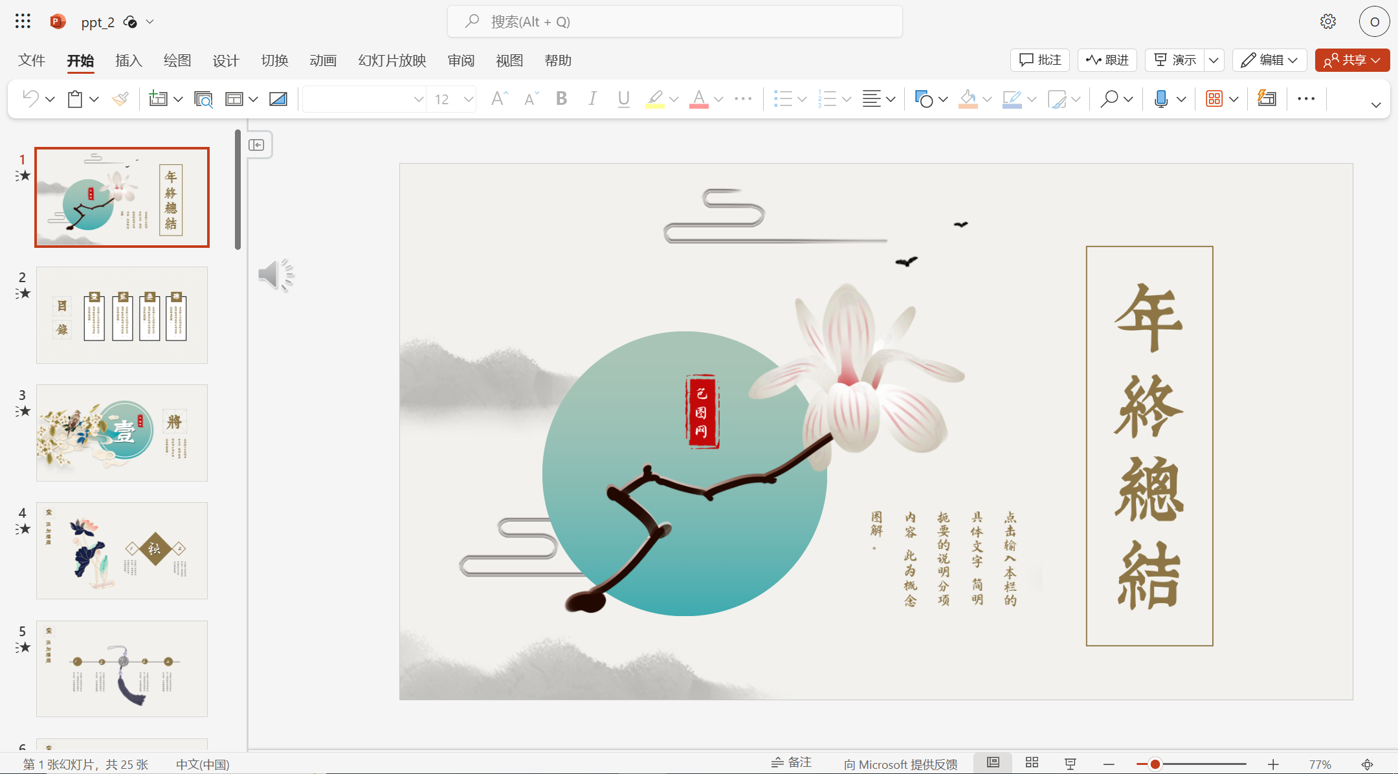Click the Paste clipboard icon
This screenshot has width=1398, height=774.
click(75, 98)
